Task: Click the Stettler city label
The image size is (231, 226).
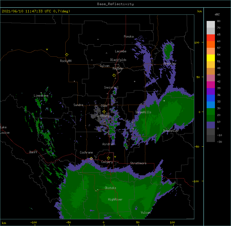Action: [x=170, y=64]
